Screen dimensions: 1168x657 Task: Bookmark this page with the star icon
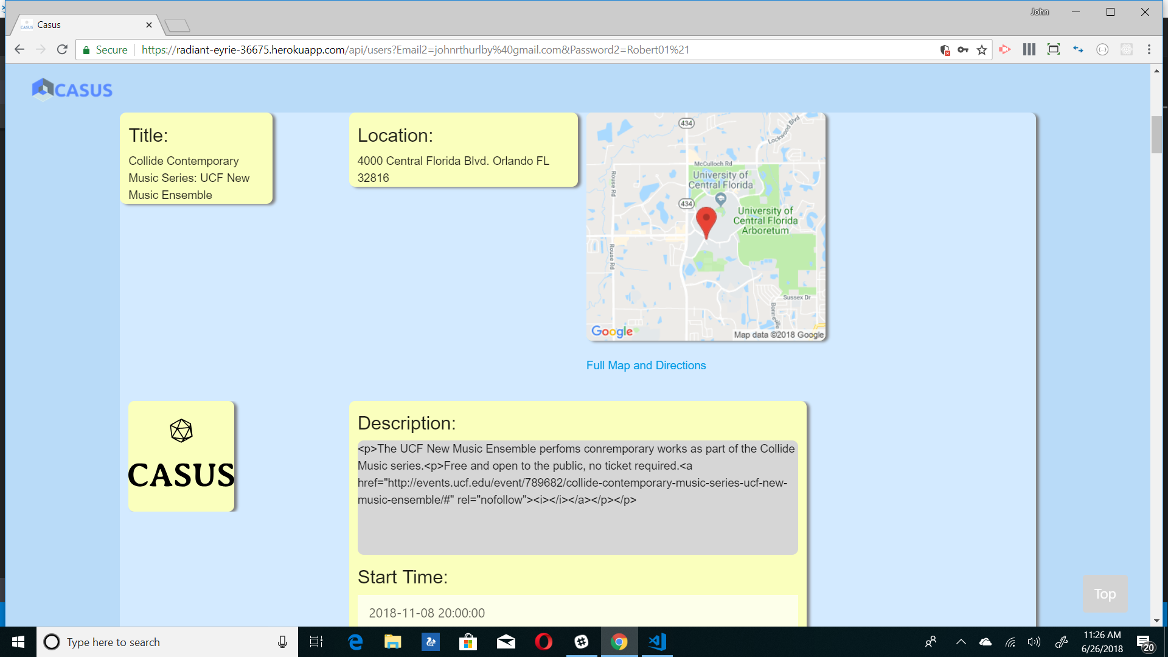982,49
